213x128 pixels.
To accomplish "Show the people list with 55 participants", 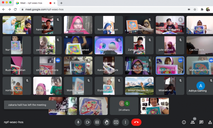I will click(192, 122).
